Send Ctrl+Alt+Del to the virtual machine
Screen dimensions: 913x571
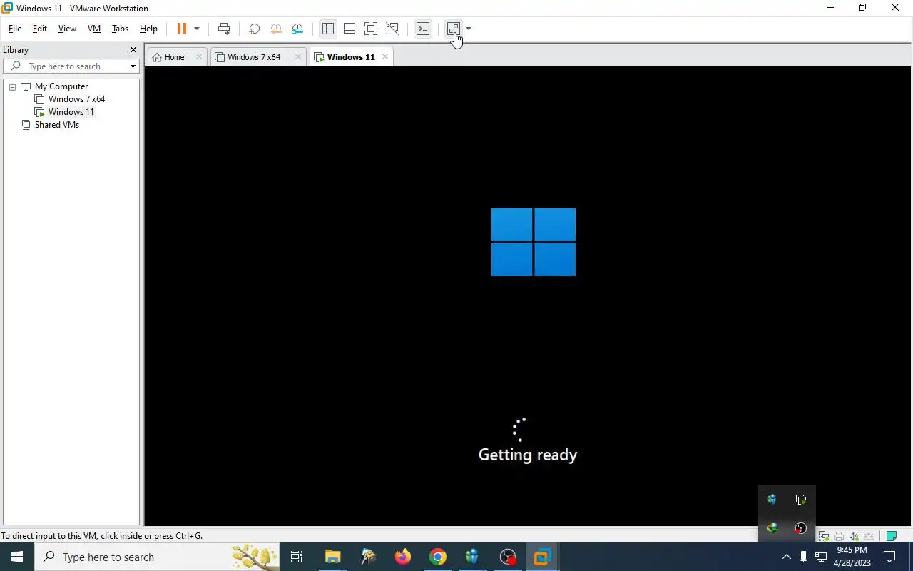(x=224, y=29)
